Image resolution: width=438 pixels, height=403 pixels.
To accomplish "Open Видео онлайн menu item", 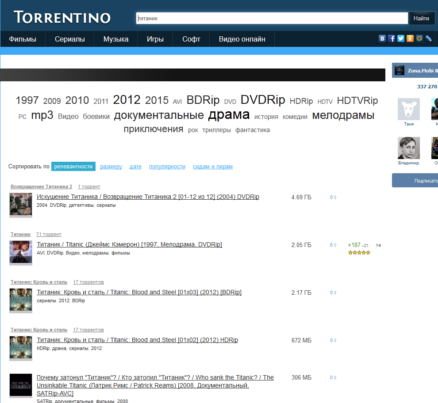I will click(x=242, y=39).
